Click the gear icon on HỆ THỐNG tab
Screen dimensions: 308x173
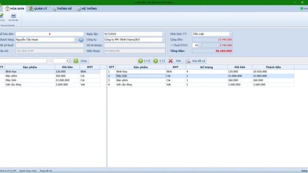[79, 9]
